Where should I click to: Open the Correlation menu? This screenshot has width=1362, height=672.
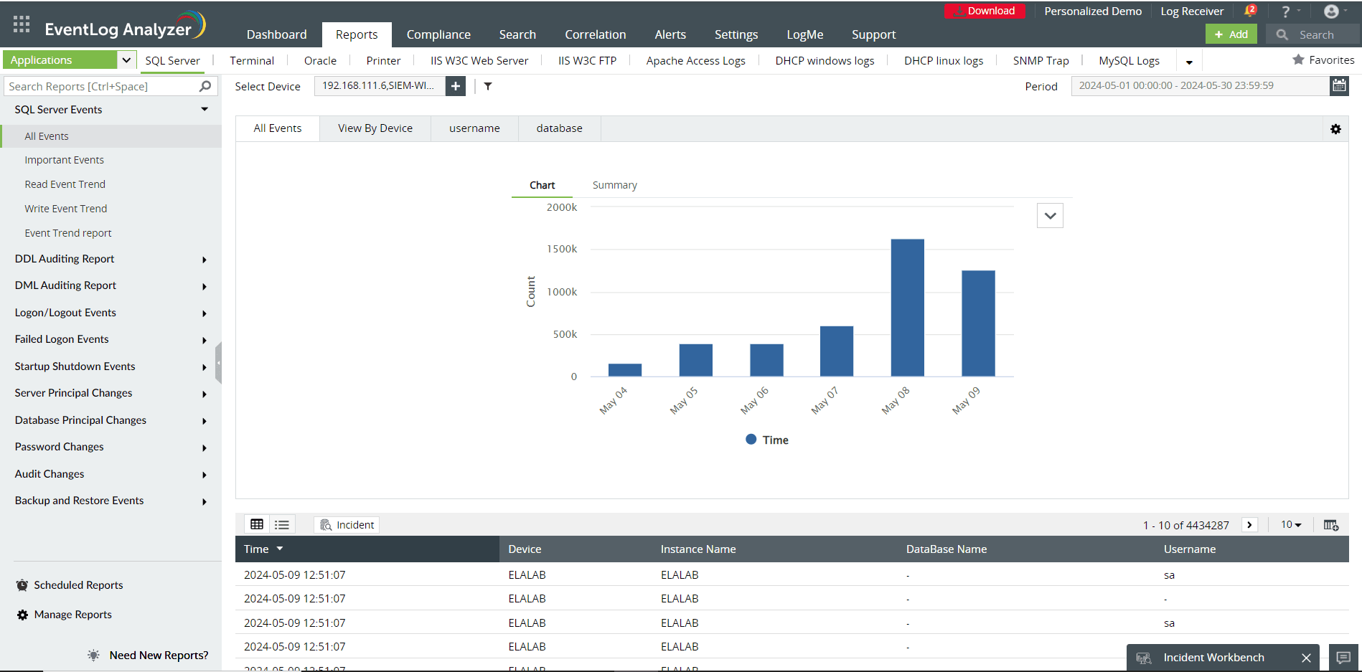(x=596, y=34)
